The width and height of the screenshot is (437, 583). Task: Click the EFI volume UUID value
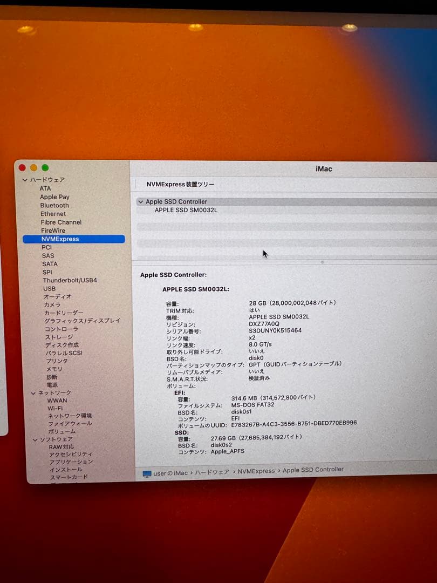[294, 423]
